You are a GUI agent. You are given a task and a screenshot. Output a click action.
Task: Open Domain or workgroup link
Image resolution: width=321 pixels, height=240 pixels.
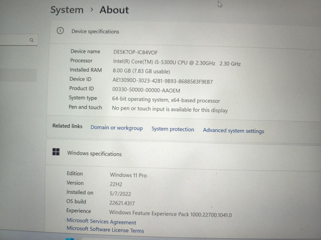117,128
